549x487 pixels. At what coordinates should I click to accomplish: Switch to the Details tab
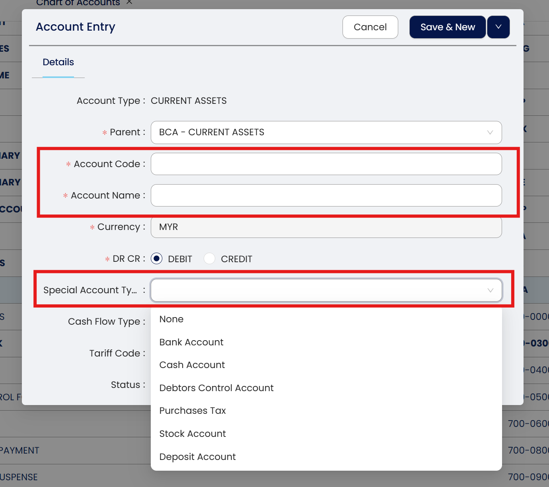point(58,62)
